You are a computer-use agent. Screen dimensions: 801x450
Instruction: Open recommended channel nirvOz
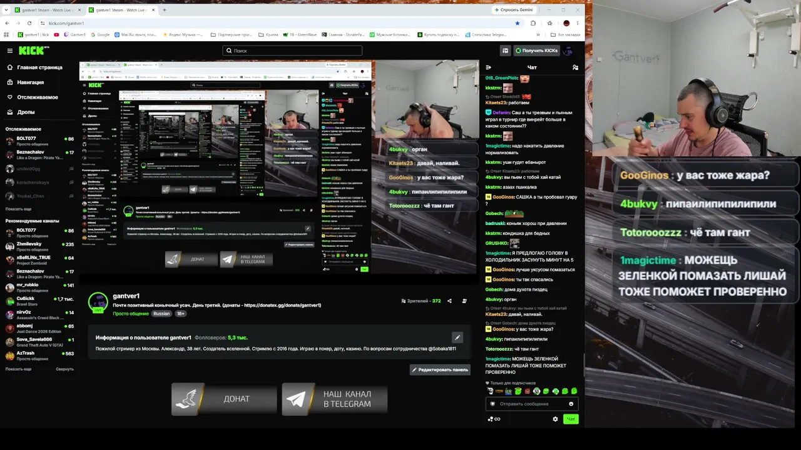pos(39,315)
